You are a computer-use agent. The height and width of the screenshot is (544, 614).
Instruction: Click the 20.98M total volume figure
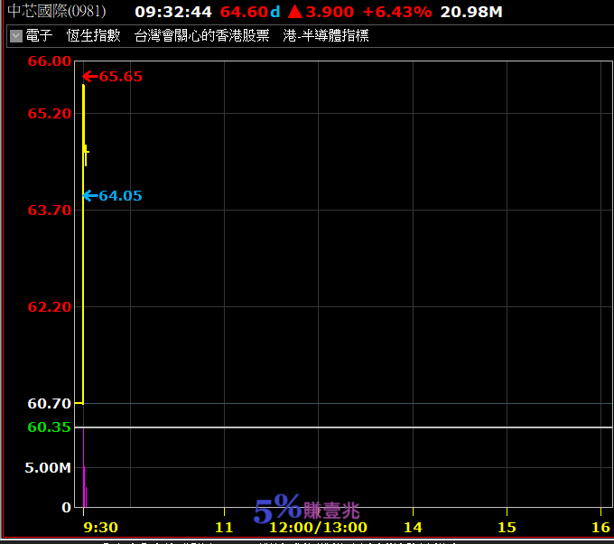[x=471, y=12]
